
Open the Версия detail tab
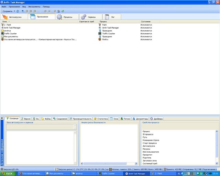[x=26, y=119]
